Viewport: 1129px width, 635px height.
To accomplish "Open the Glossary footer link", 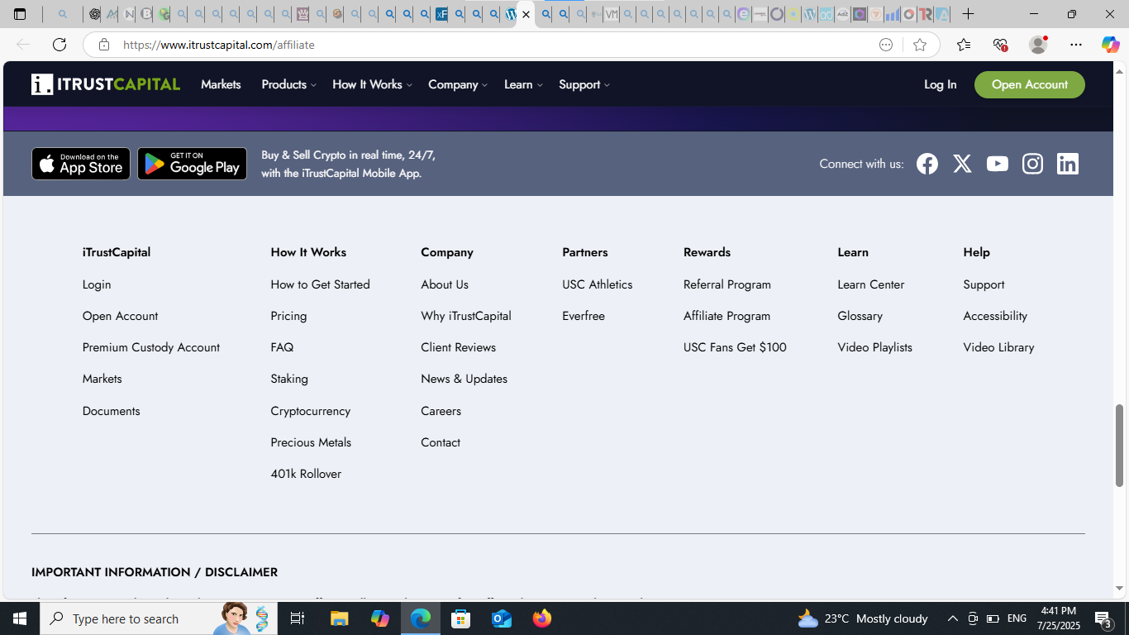I will pos(860,316).
